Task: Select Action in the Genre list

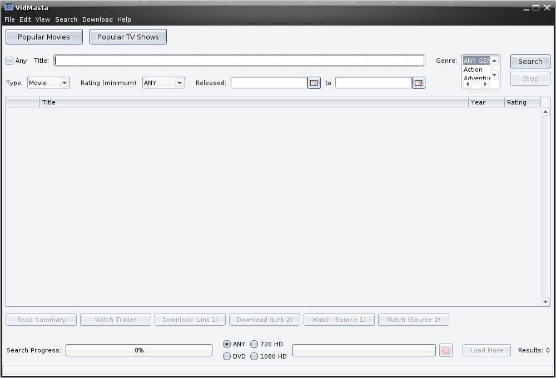Action: click(474, 69)
